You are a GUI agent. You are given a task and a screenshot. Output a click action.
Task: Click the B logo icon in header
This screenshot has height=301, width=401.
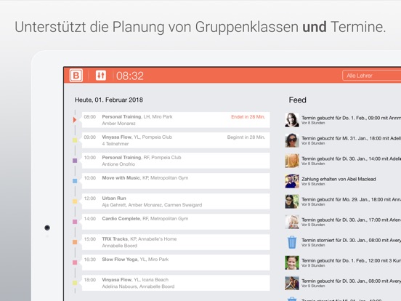click(76, 76)
